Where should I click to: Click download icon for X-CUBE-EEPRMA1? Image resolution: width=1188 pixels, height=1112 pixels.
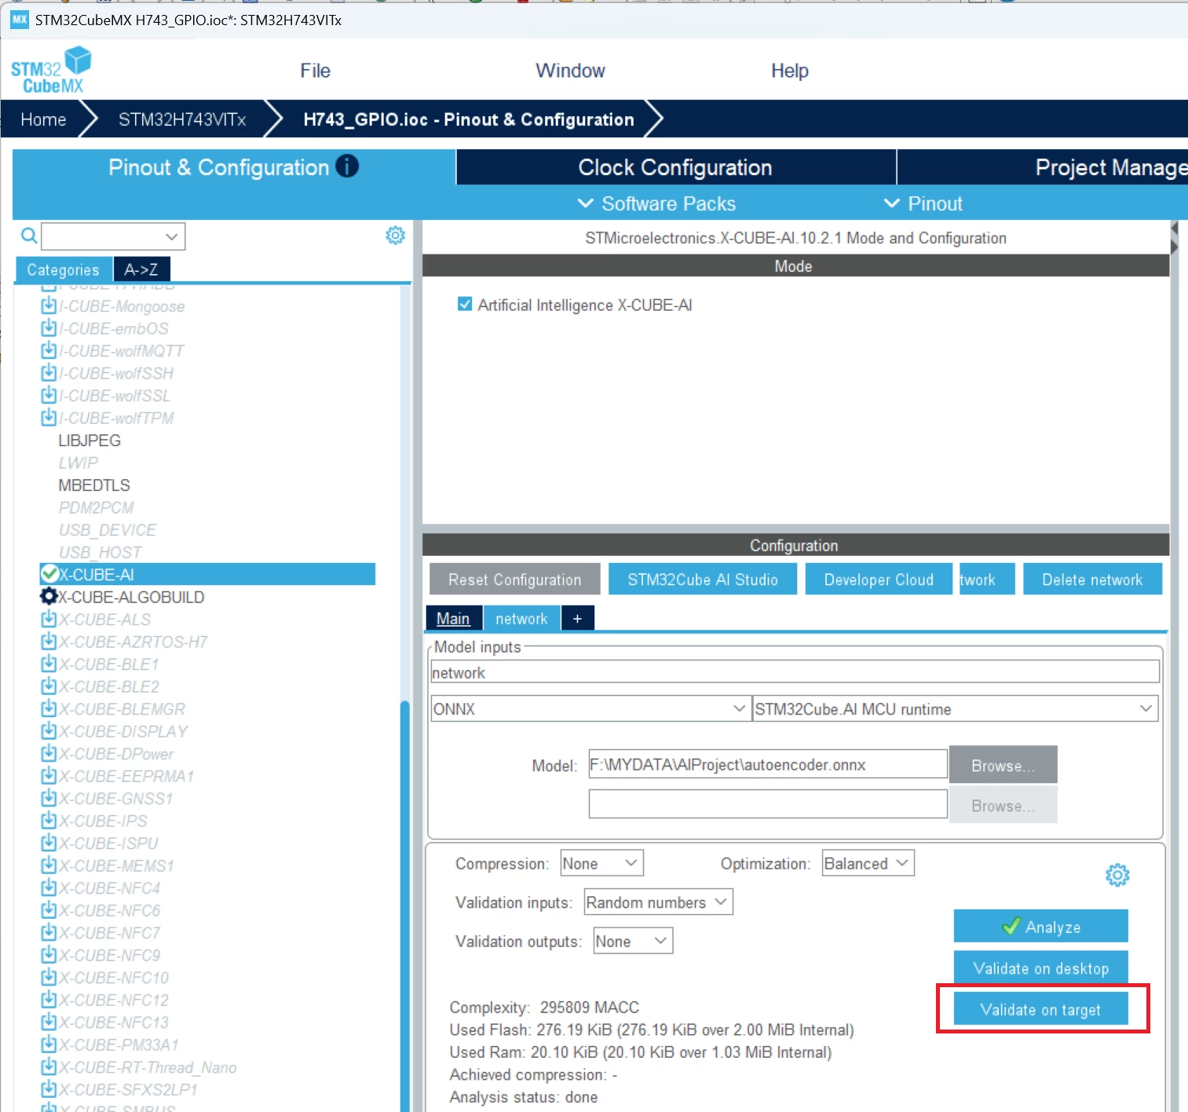pos(49,775)
